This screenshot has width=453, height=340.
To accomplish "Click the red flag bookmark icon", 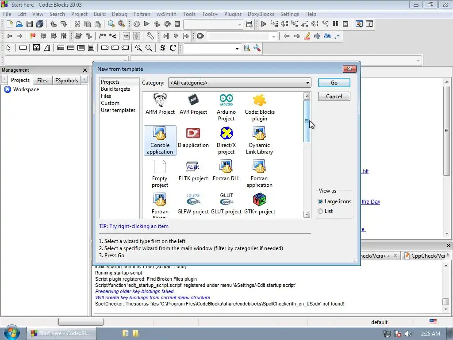I will [33, 36].
